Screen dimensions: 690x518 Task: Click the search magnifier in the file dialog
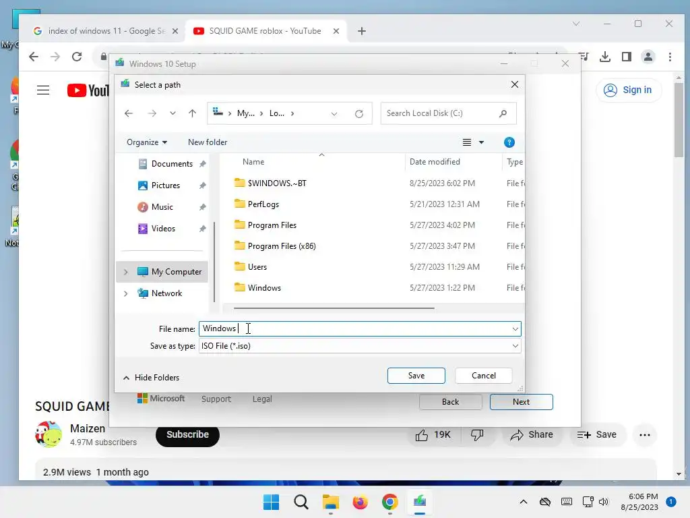click(x=503, y=113)
